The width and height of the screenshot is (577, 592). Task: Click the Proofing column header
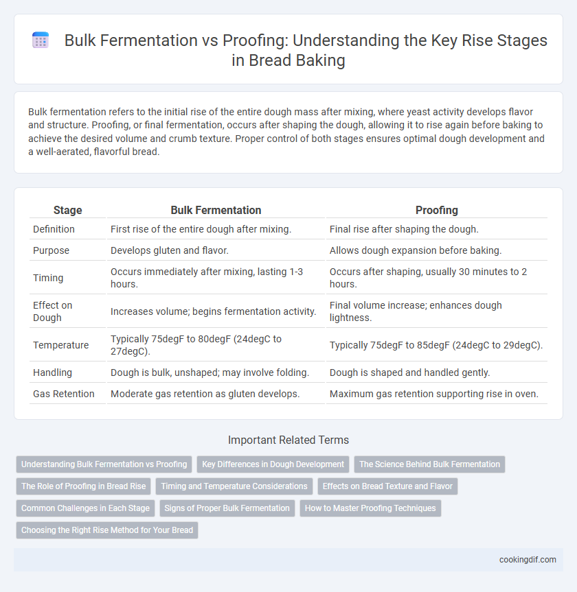click(437, 210)
